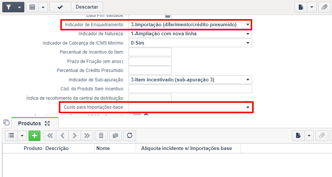Image resolution: width=332 pixels, height=177 pixels.
Task: Click the top toolbar export icon
Action: (x=301, y=7)
